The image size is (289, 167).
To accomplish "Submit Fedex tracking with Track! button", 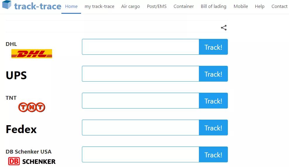I will (x=213, y=128).
